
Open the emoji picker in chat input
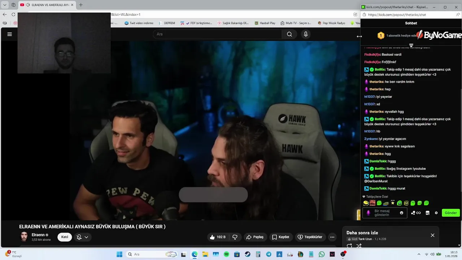point(401,213)
